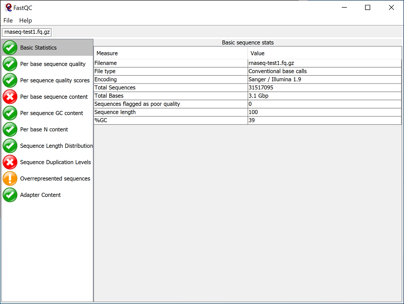Maximize the FastQC window
The height and width of the screenshot is (304, 404).
tap(368, 8)
